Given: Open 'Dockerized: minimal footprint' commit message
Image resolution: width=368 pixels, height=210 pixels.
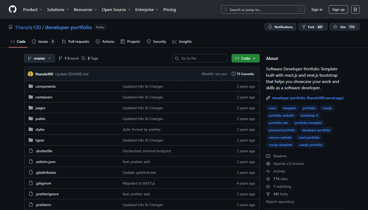Looking at the screenshot, I should tap(147, 151).
